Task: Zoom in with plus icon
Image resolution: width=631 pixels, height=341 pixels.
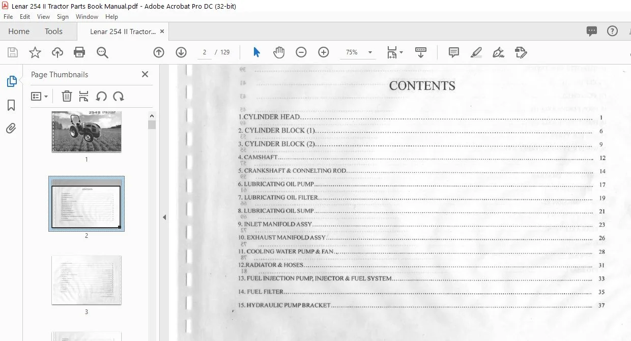Action: [324, 52]
